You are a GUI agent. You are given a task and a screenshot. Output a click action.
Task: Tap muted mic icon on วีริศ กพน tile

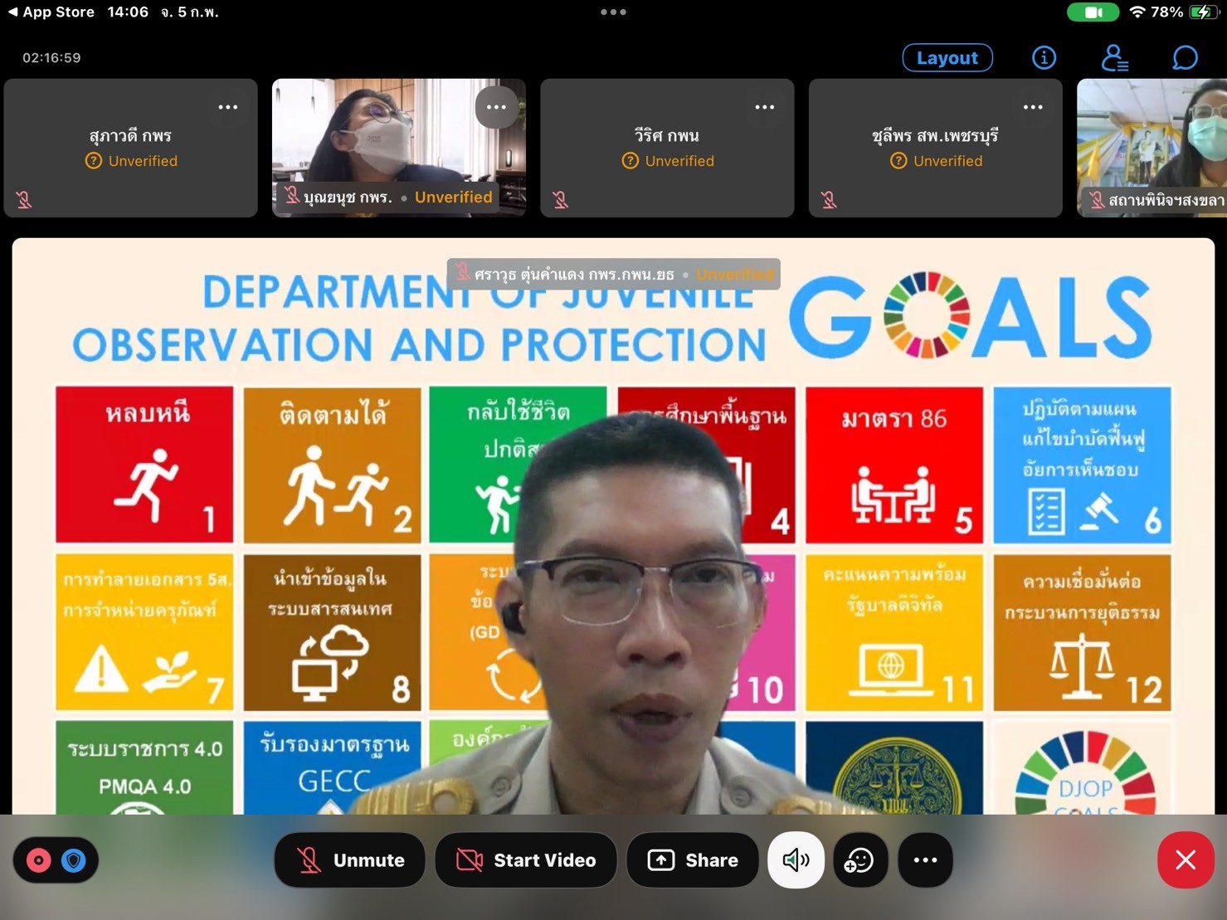(561, 200)
